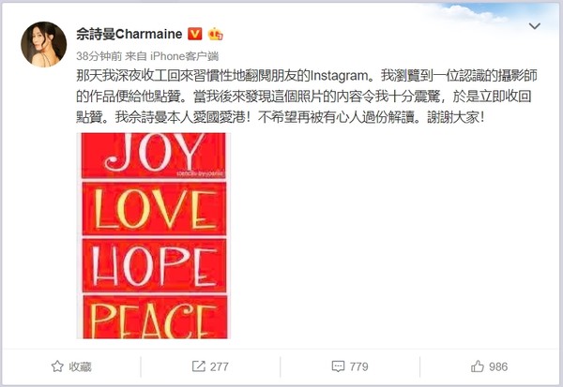Toggle the star favorite icon
563x387 pixels.
click(57, 366)
